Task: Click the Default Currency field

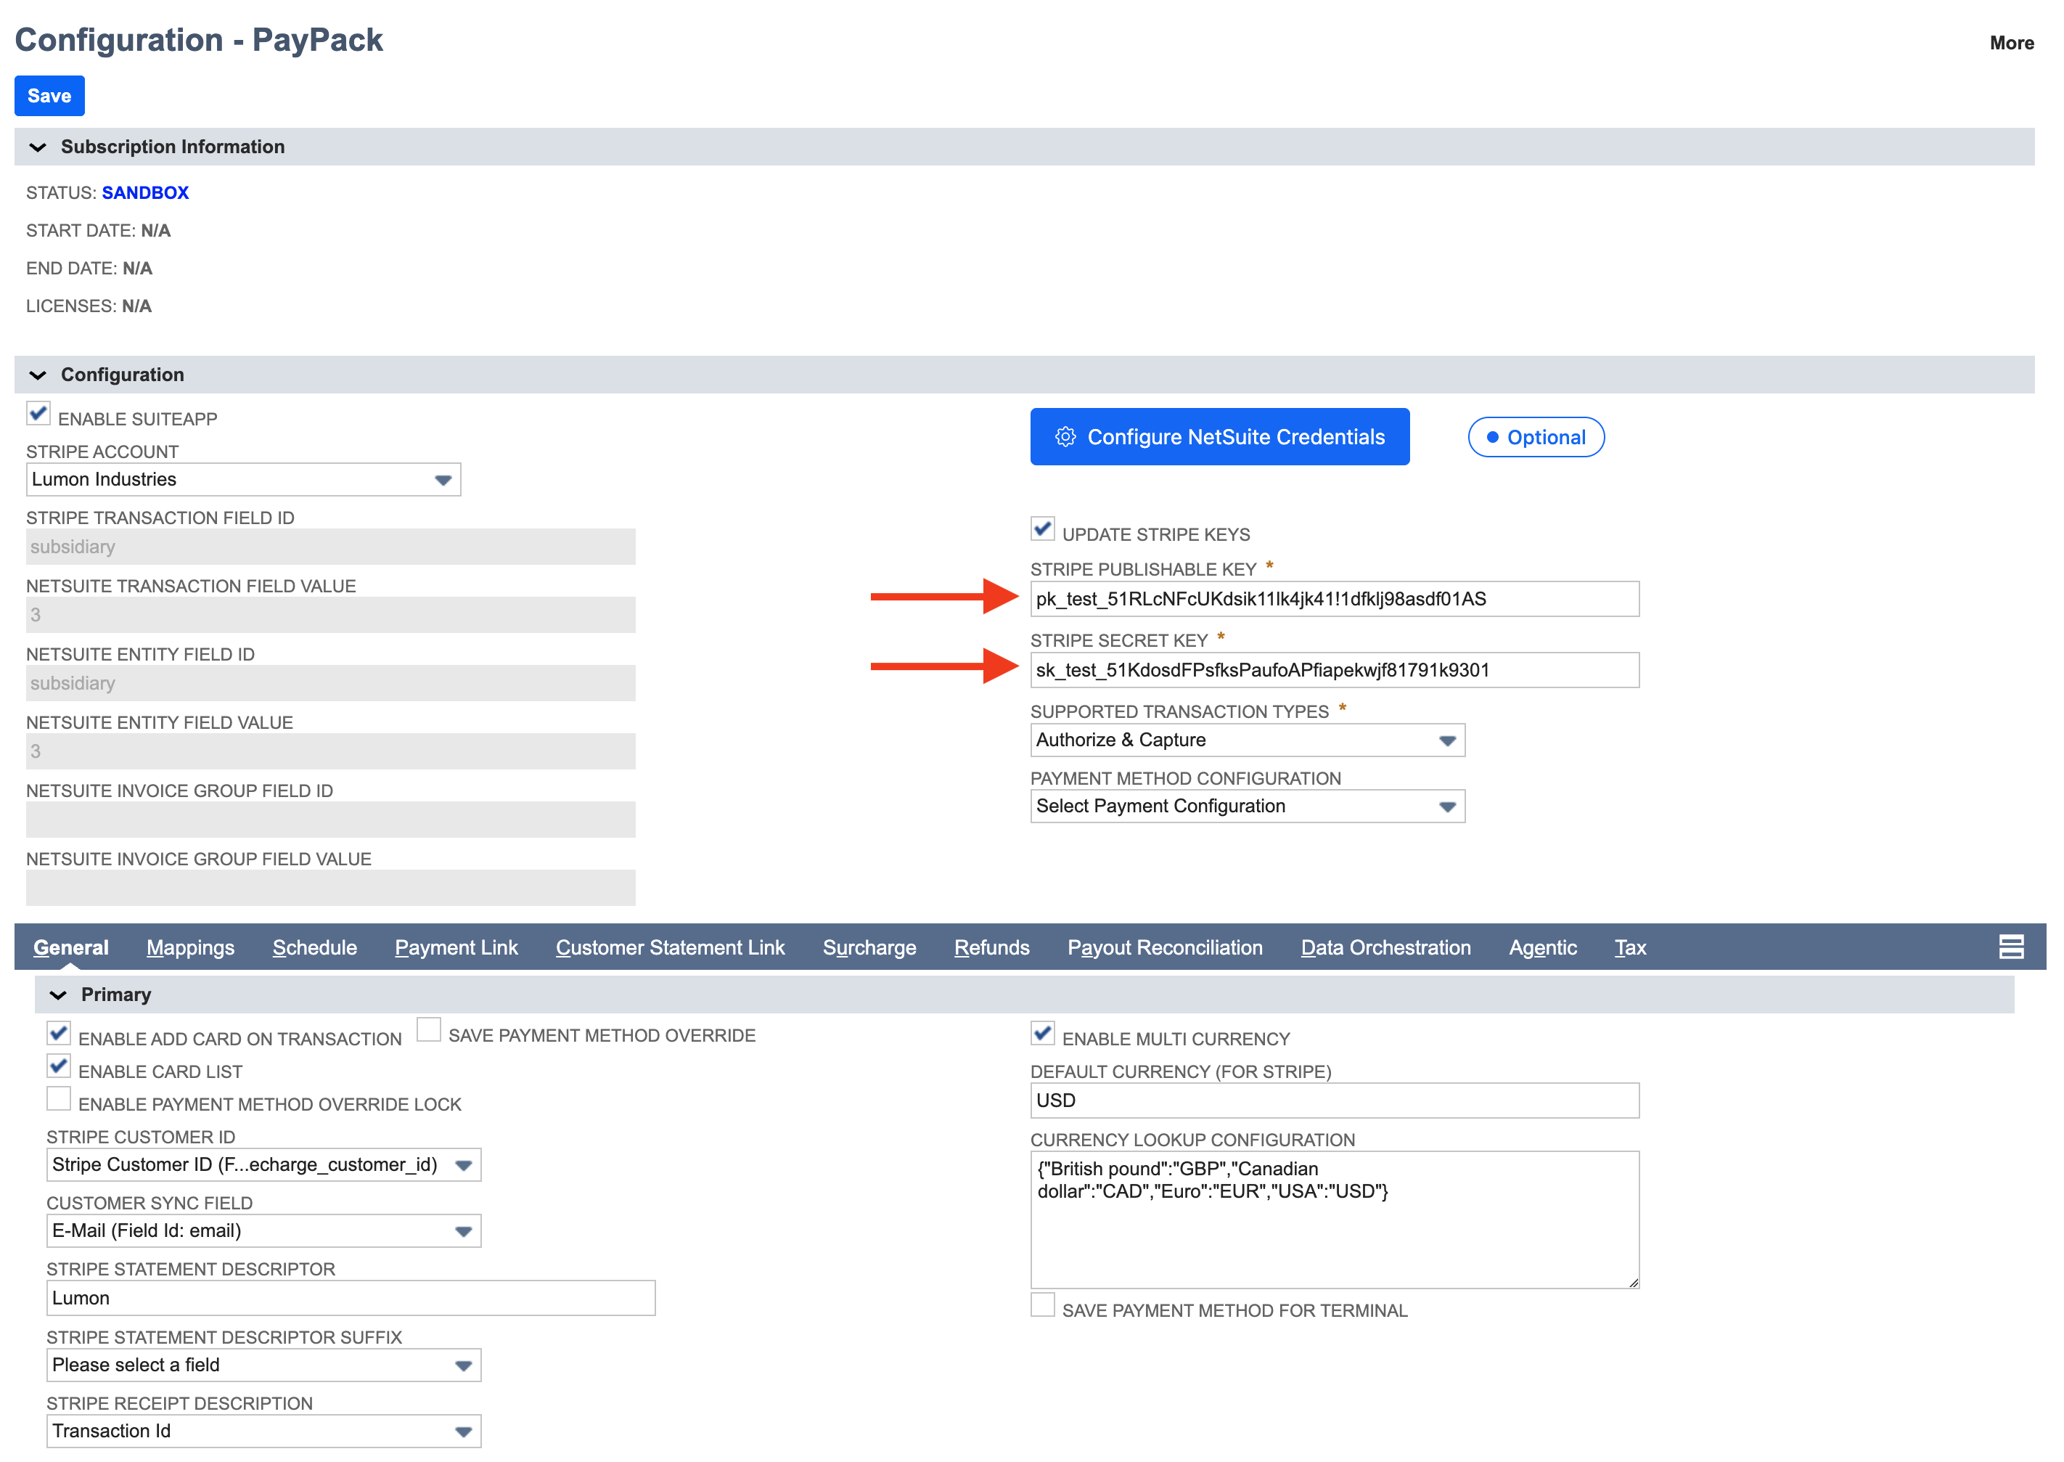Action: [1335, 1100]
